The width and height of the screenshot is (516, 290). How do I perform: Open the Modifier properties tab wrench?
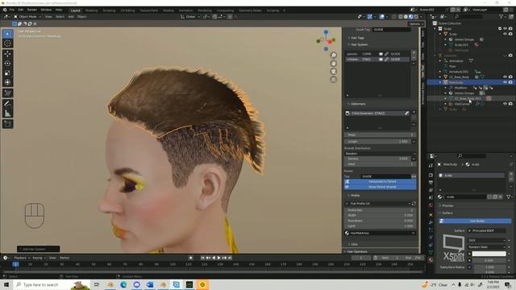(431, 222)
